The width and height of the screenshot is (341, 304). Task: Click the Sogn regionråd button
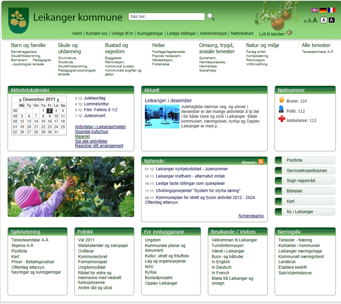pos(305,180)
